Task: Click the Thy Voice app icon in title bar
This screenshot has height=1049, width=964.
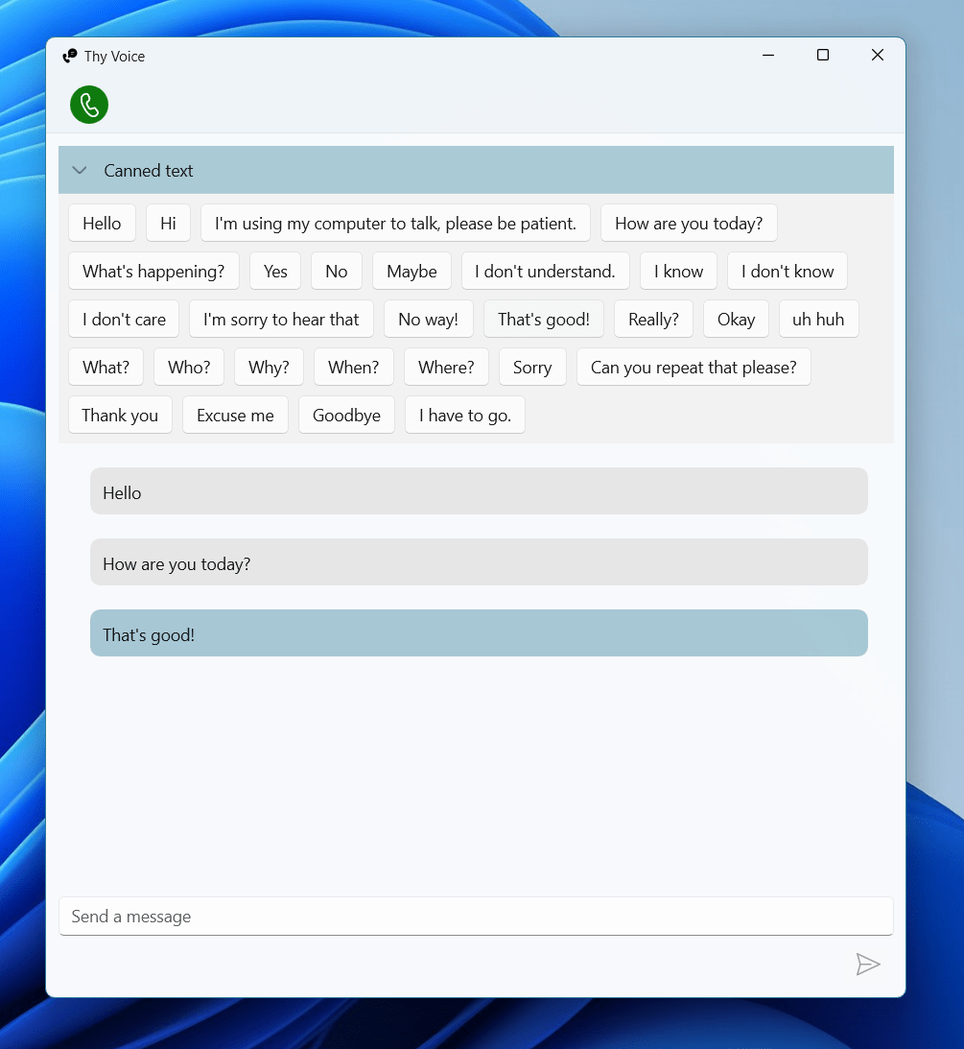Action: pos(70,57)
